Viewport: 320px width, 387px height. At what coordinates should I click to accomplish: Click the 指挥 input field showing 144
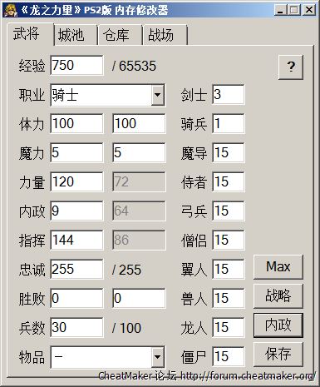coord(76,240)
